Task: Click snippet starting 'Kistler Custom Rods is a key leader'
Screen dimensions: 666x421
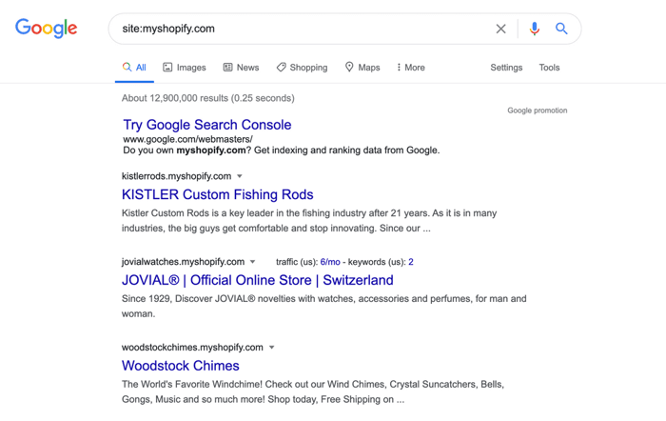Action: pyautogui.click(x=309, y=221)
